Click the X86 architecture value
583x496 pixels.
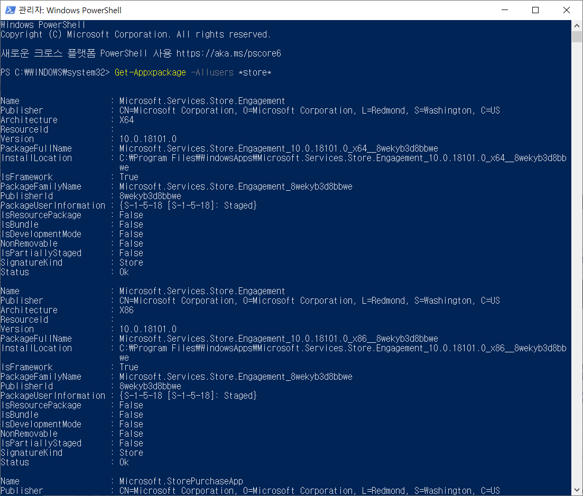click(x=126, y=310)
